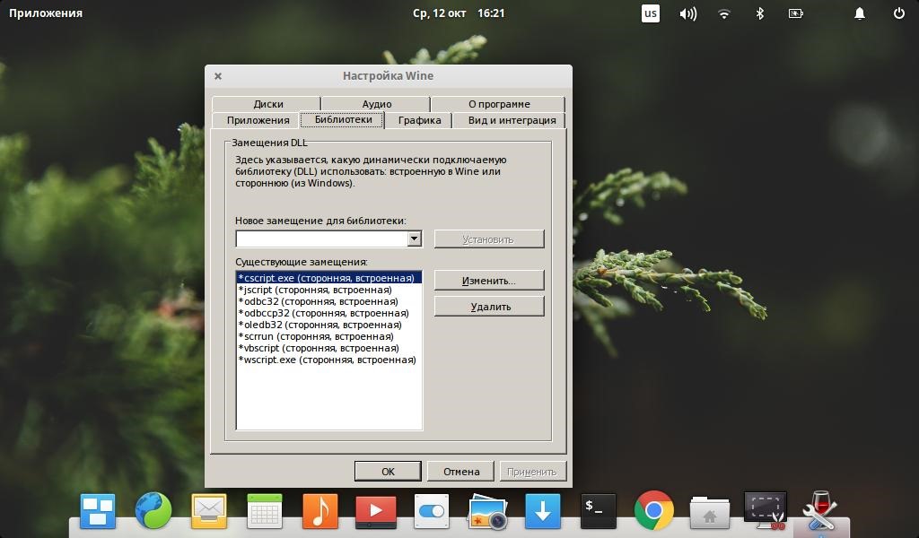Open AppCenter download icon in dock
919x538 pixels.
tap(543, 511)
